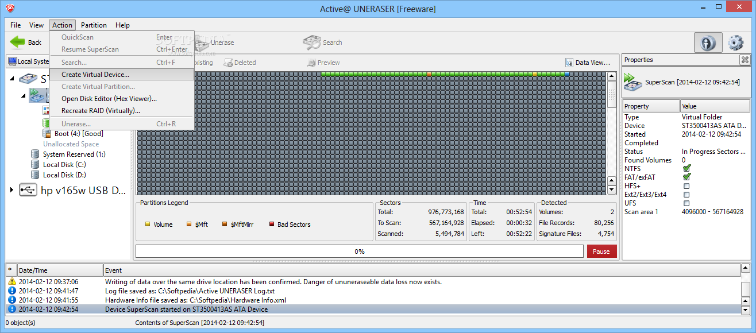Click the Value column header
Viewport: 756px width, 333px height.
coord(715,106)
